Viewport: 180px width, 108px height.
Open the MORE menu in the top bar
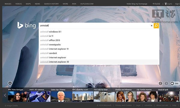[65, 4]
